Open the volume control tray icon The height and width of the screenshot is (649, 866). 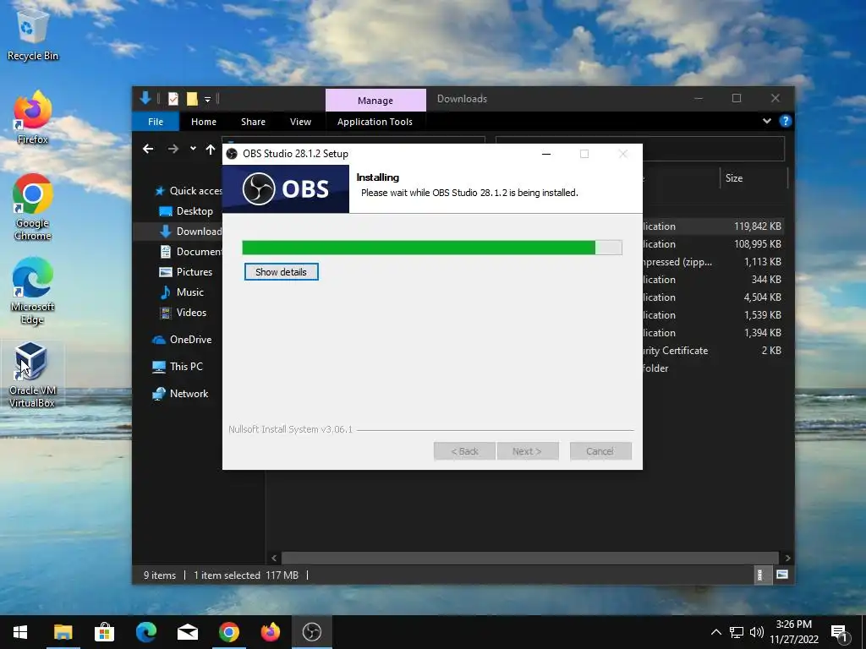tap(757, 632)
